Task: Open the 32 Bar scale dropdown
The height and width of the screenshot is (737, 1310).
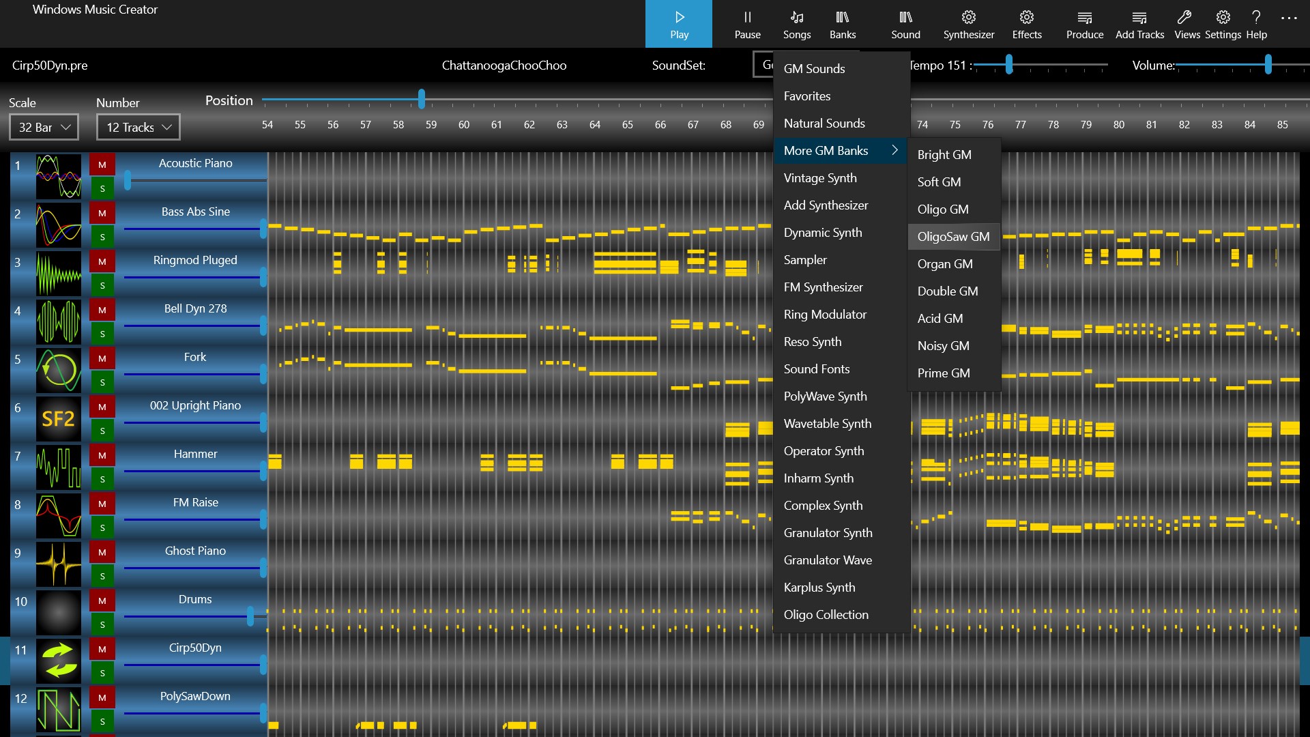Action: coord(44,128)
